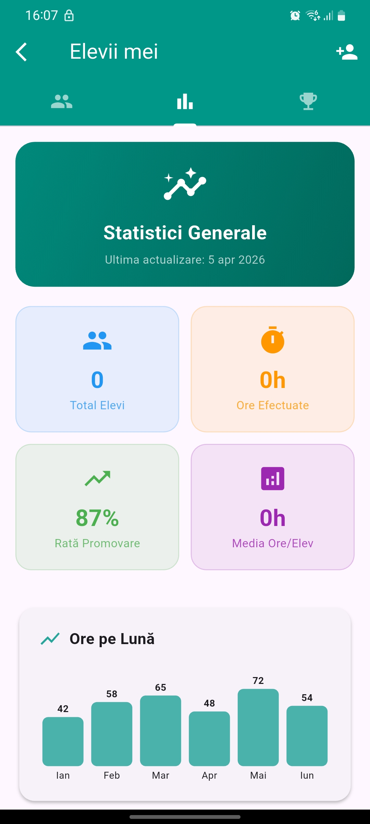
Task: Open the trophy achievements tab
Action: [x=308, y=102]
